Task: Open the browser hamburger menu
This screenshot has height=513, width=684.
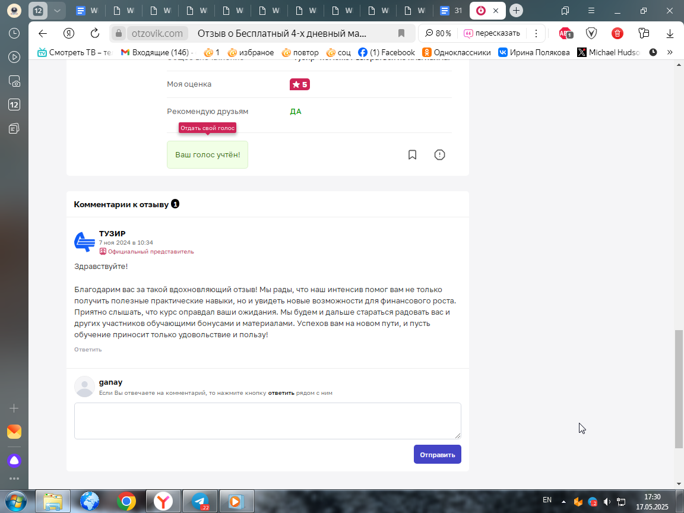Action: click(591, 11)
